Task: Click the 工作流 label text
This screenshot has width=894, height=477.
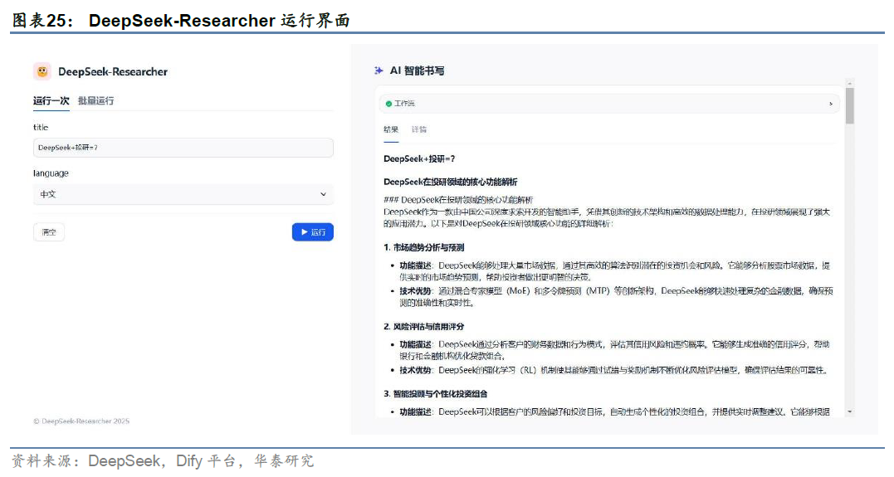Action: (x=404, y=104)
